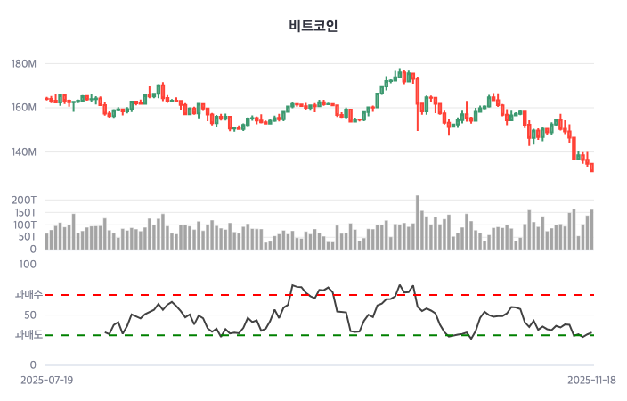Click the rightmost gray volume bar
Image resolution: width=627 pixels, height=401 pixels.
click(591, 230)
